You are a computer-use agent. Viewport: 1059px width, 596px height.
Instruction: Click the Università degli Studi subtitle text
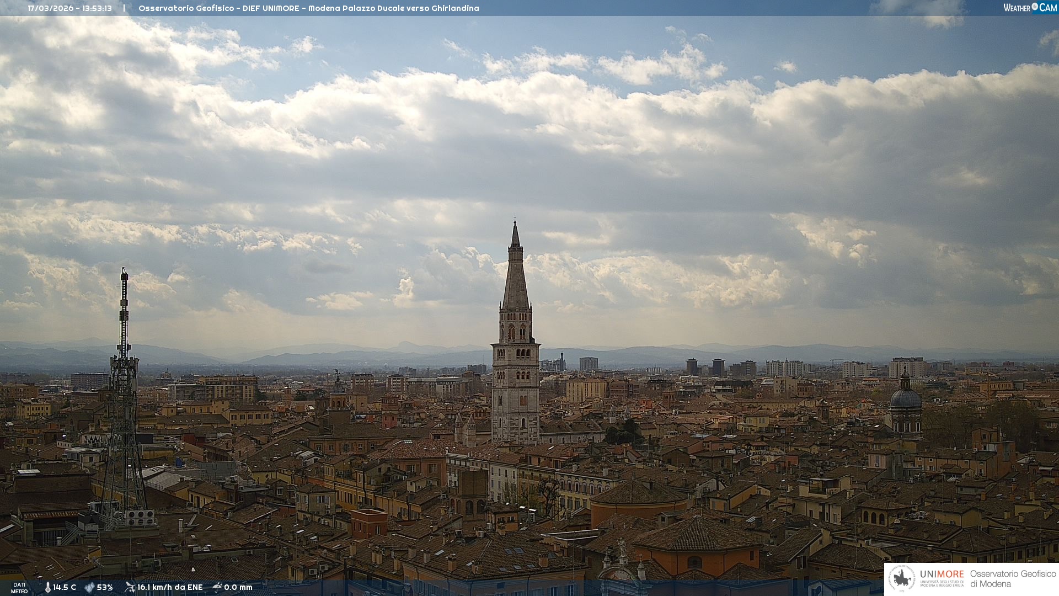pyautogui.click(x=942, y=583)
